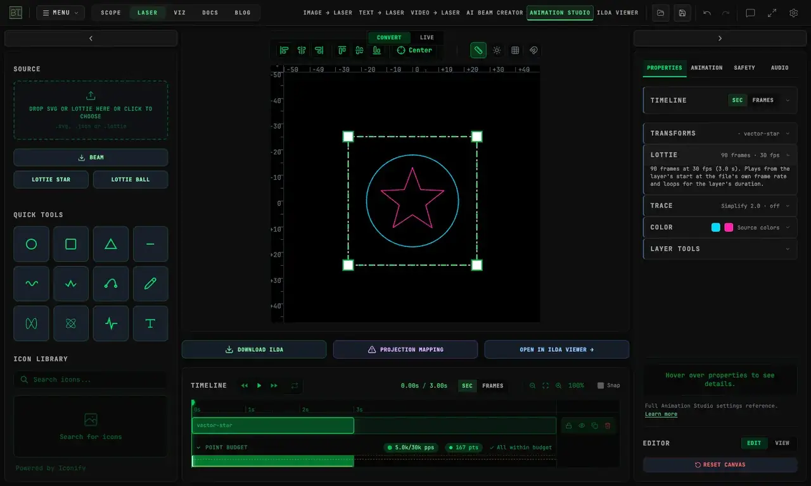The width and height of the screenshot is (811, 486).
Task: Click the magnet snapping icon
Action: click(x=533, y=50)
